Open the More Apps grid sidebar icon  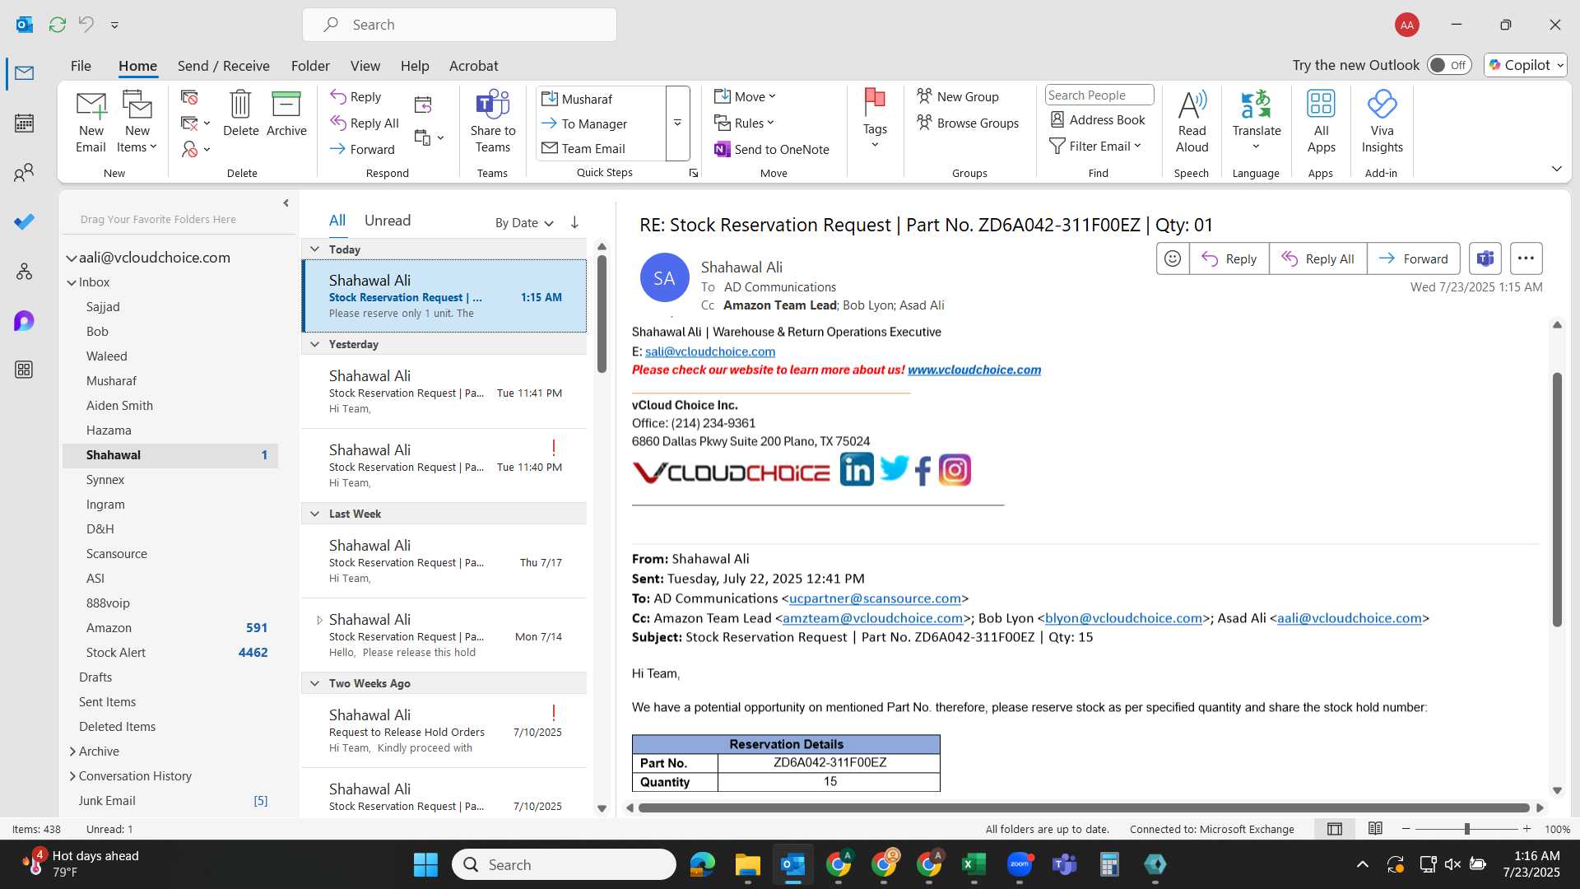pyautogui.click(x=24, y=370)
